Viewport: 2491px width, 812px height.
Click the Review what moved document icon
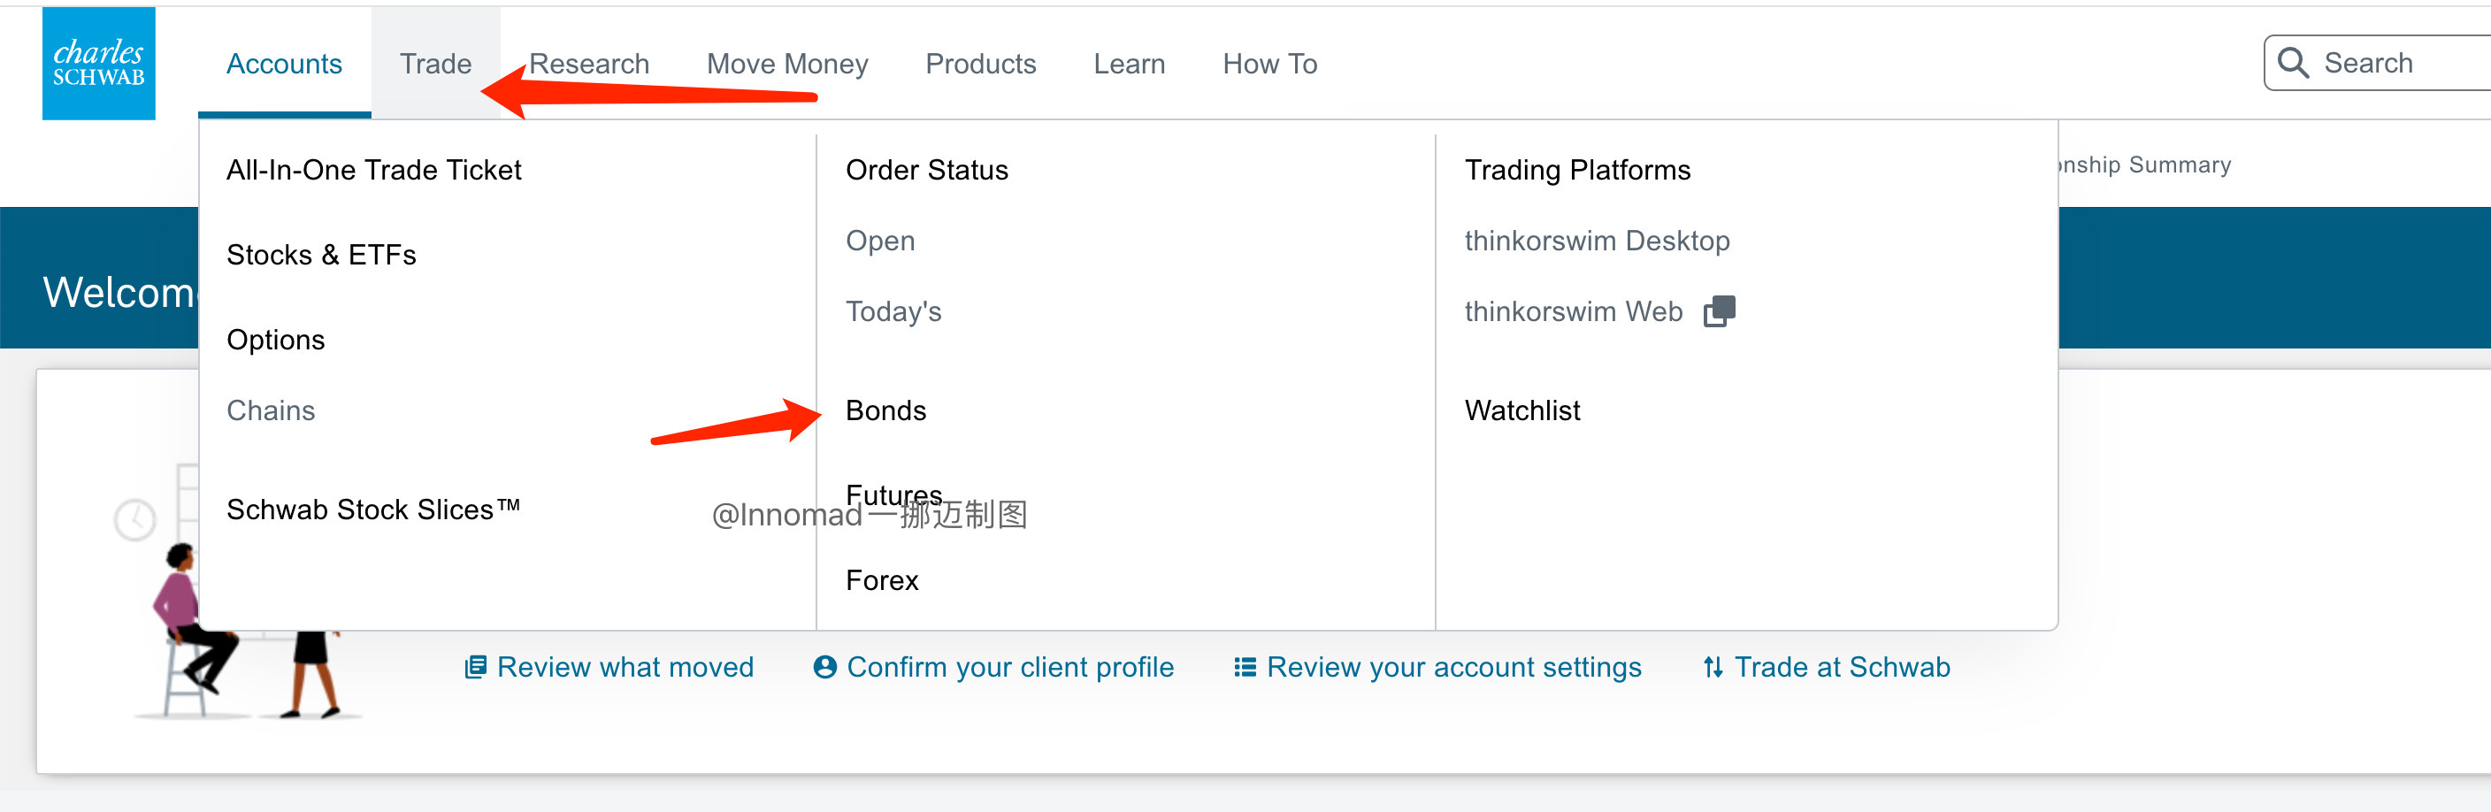pos(475,667)
